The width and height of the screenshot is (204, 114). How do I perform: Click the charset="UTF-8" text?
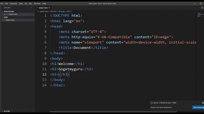[x=88, y=32]
